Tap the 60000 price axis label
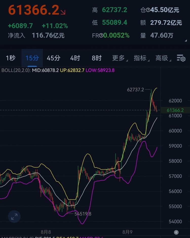The image size is (190, 238). coord(175,131)
